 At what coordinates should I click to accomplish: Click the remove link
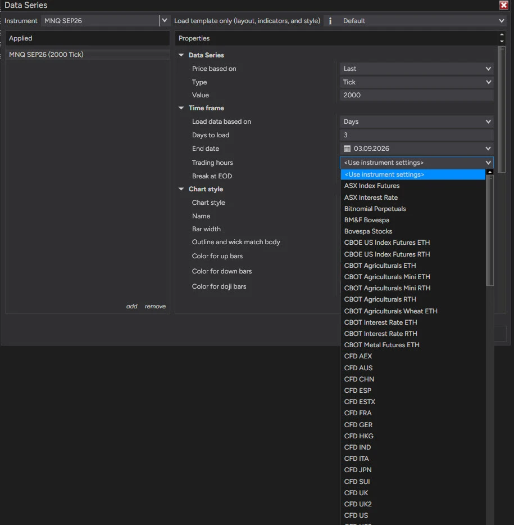click(x=155, y=306)
